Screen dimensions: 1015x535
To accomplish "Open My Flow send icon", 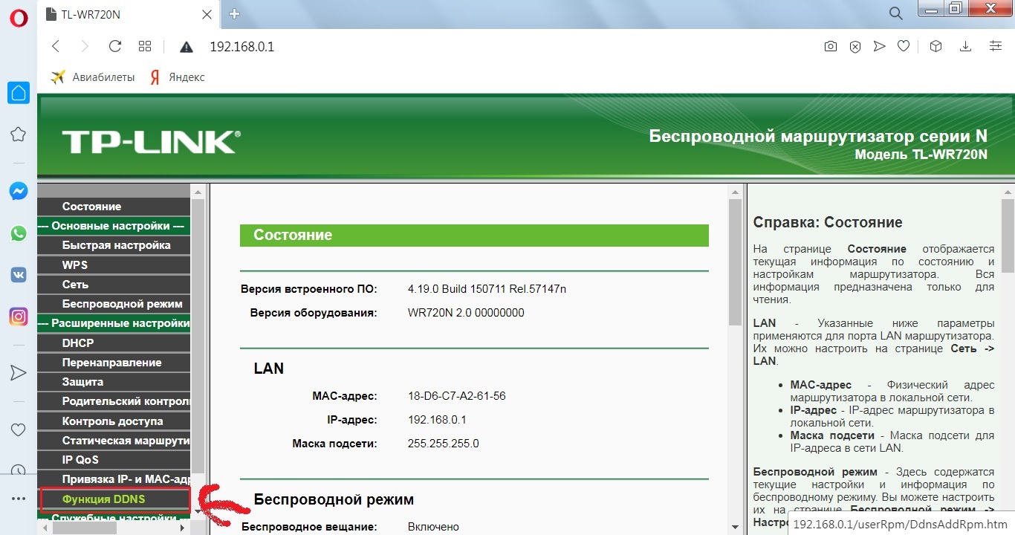I will (880, 47).
